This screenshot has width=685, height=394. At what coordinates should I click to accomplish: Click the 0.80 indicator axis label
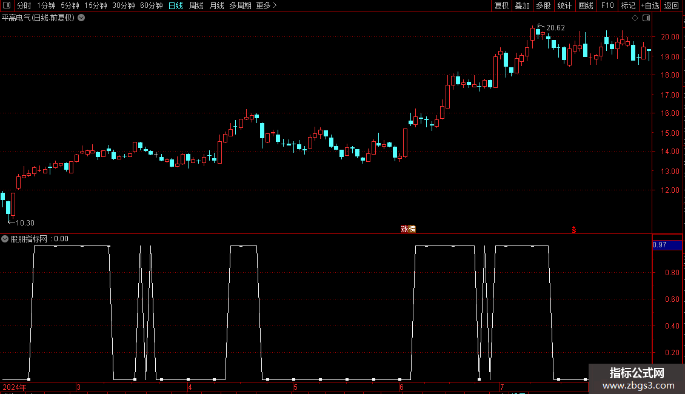pyautogui.click(x=672, y=273)
